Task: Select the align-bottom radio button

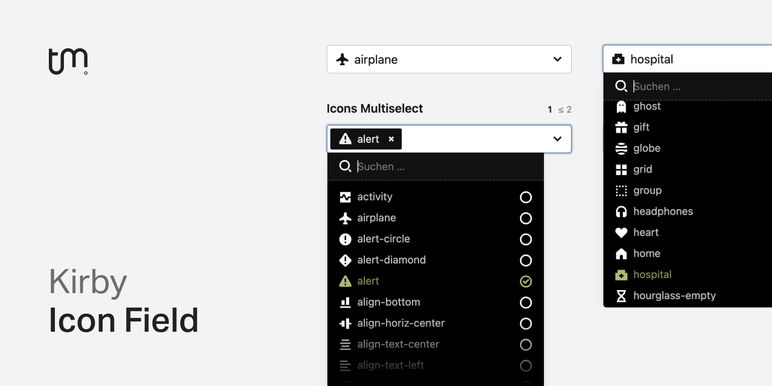Action: click(x=525, y=302)
